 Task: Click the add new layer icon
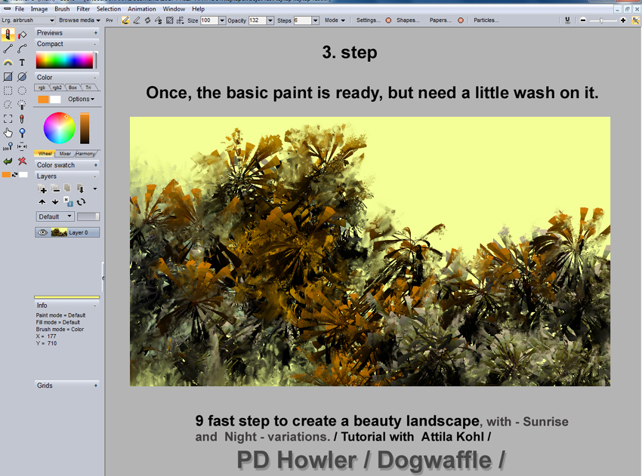point(42,189)
